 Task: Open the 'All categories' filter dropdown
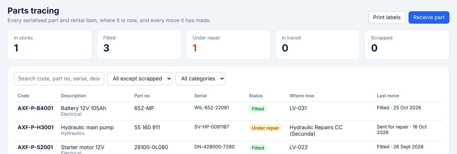point(200,79)
